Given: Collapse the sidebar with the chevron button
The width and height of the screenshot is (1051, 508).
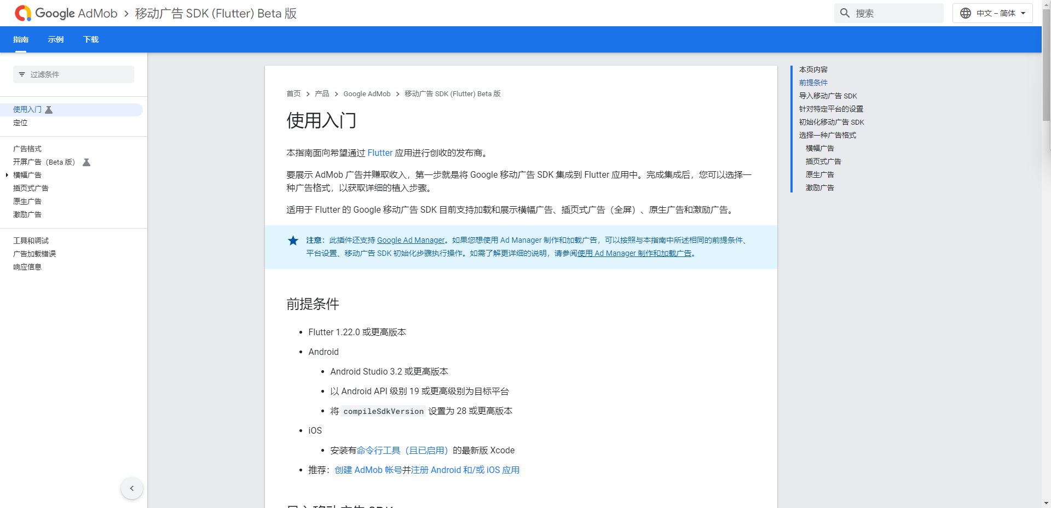Looking at the screenshot, I should (132, 488).
